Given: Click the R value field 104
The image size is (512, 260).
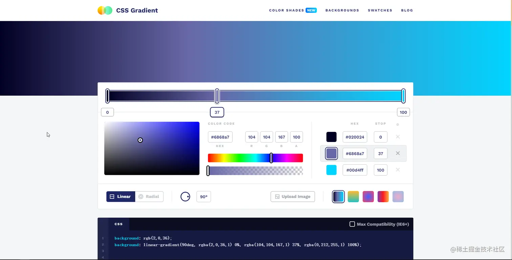Looking at the screenshot, I should (x=252, y=137).
